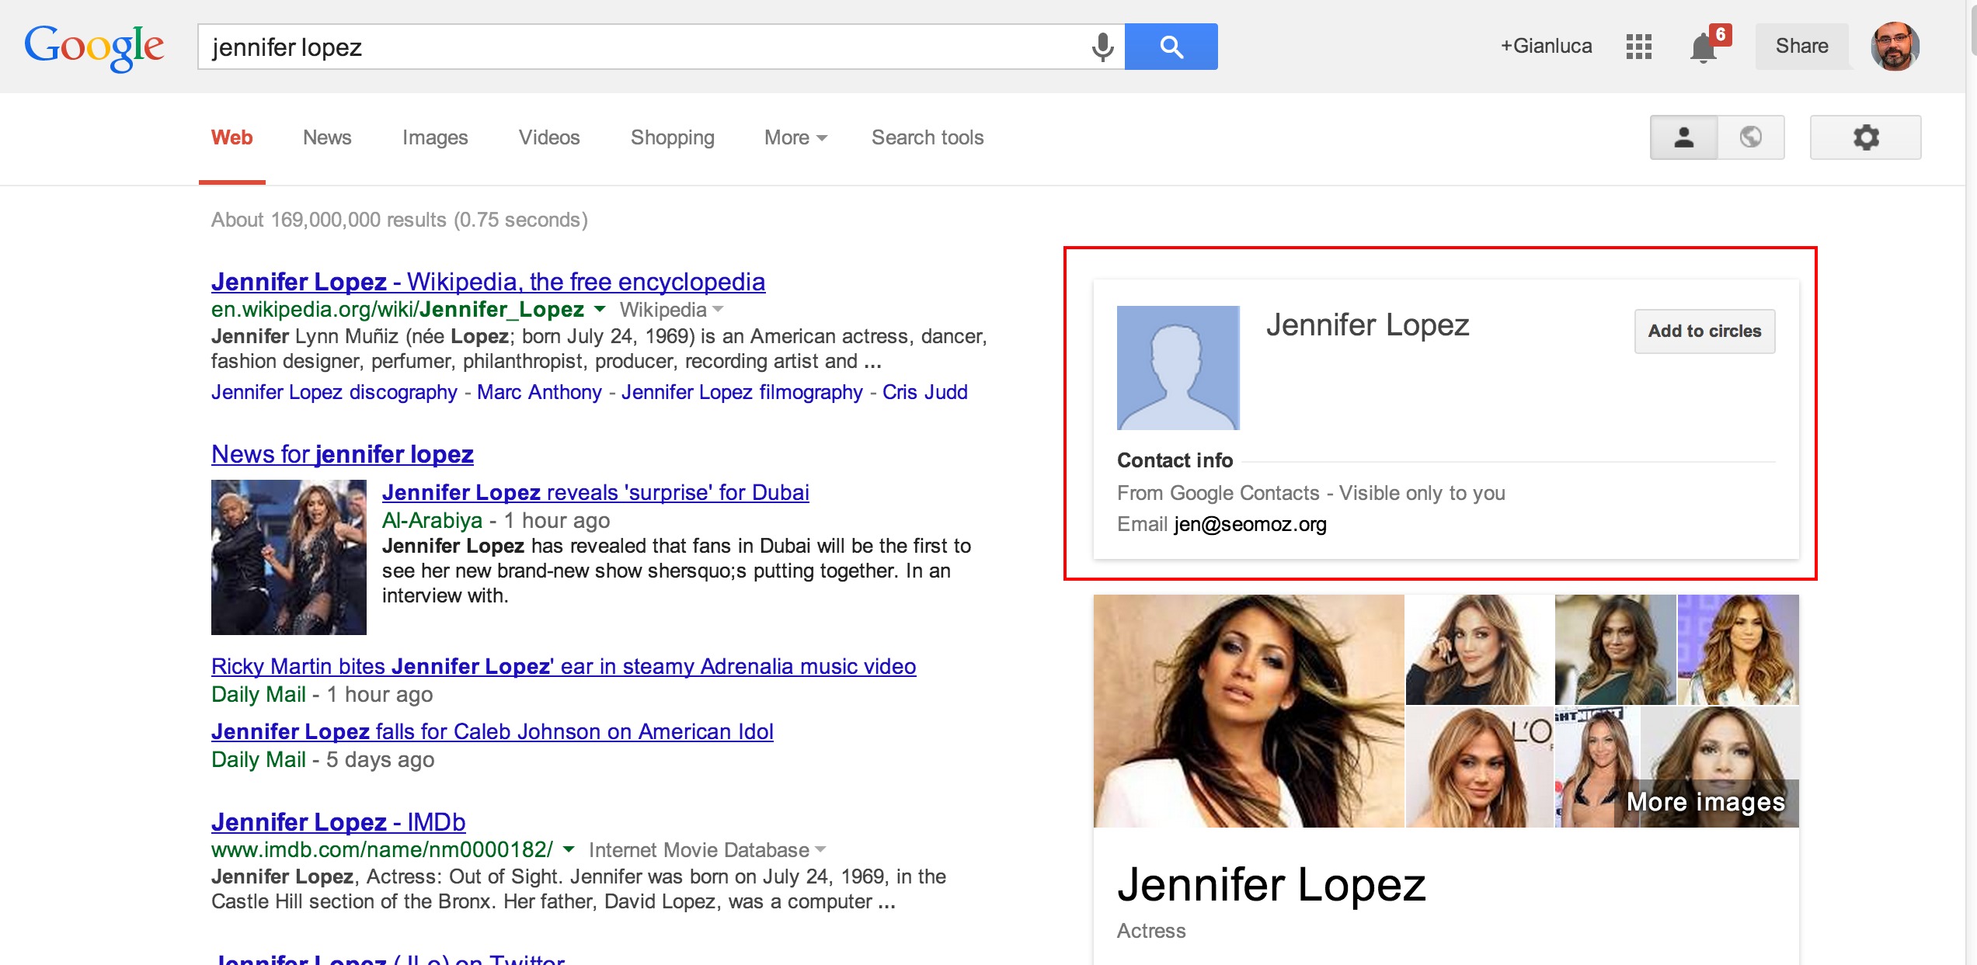Open the notifications bell icon

tap(1704, 47)
